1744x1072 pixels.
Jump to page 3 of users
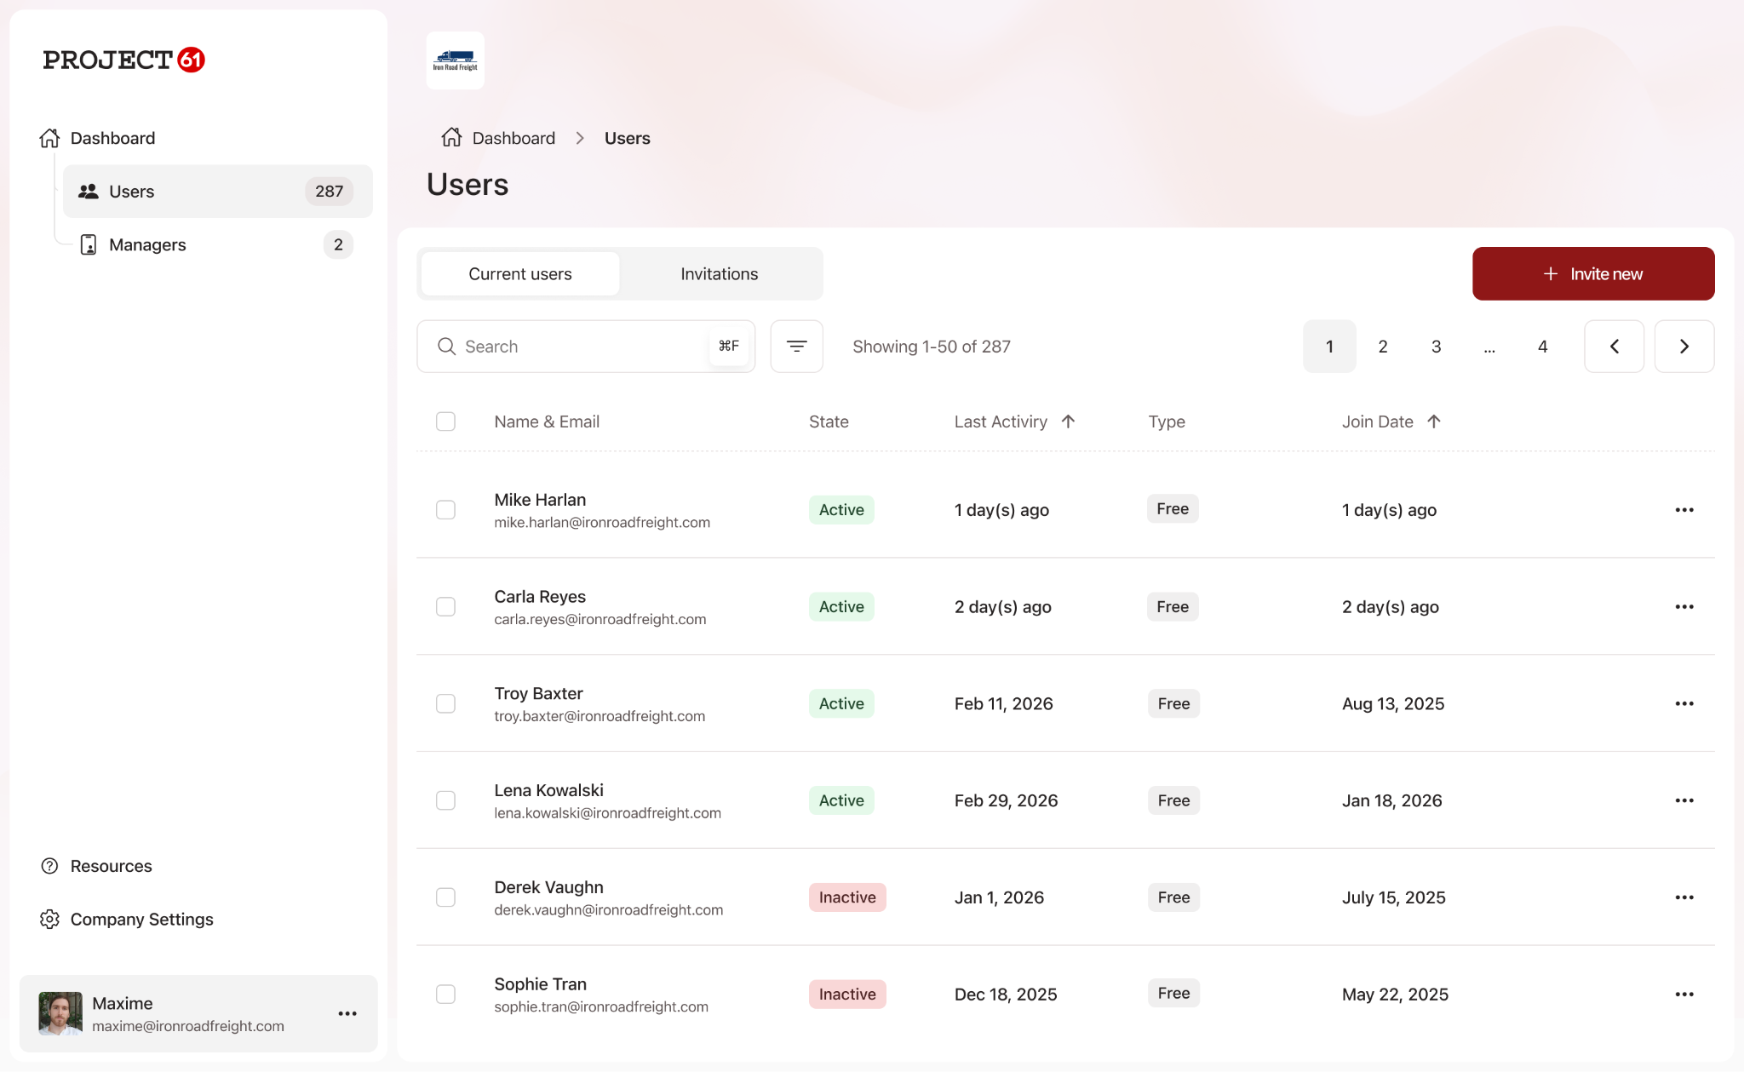click(1436, 347)
